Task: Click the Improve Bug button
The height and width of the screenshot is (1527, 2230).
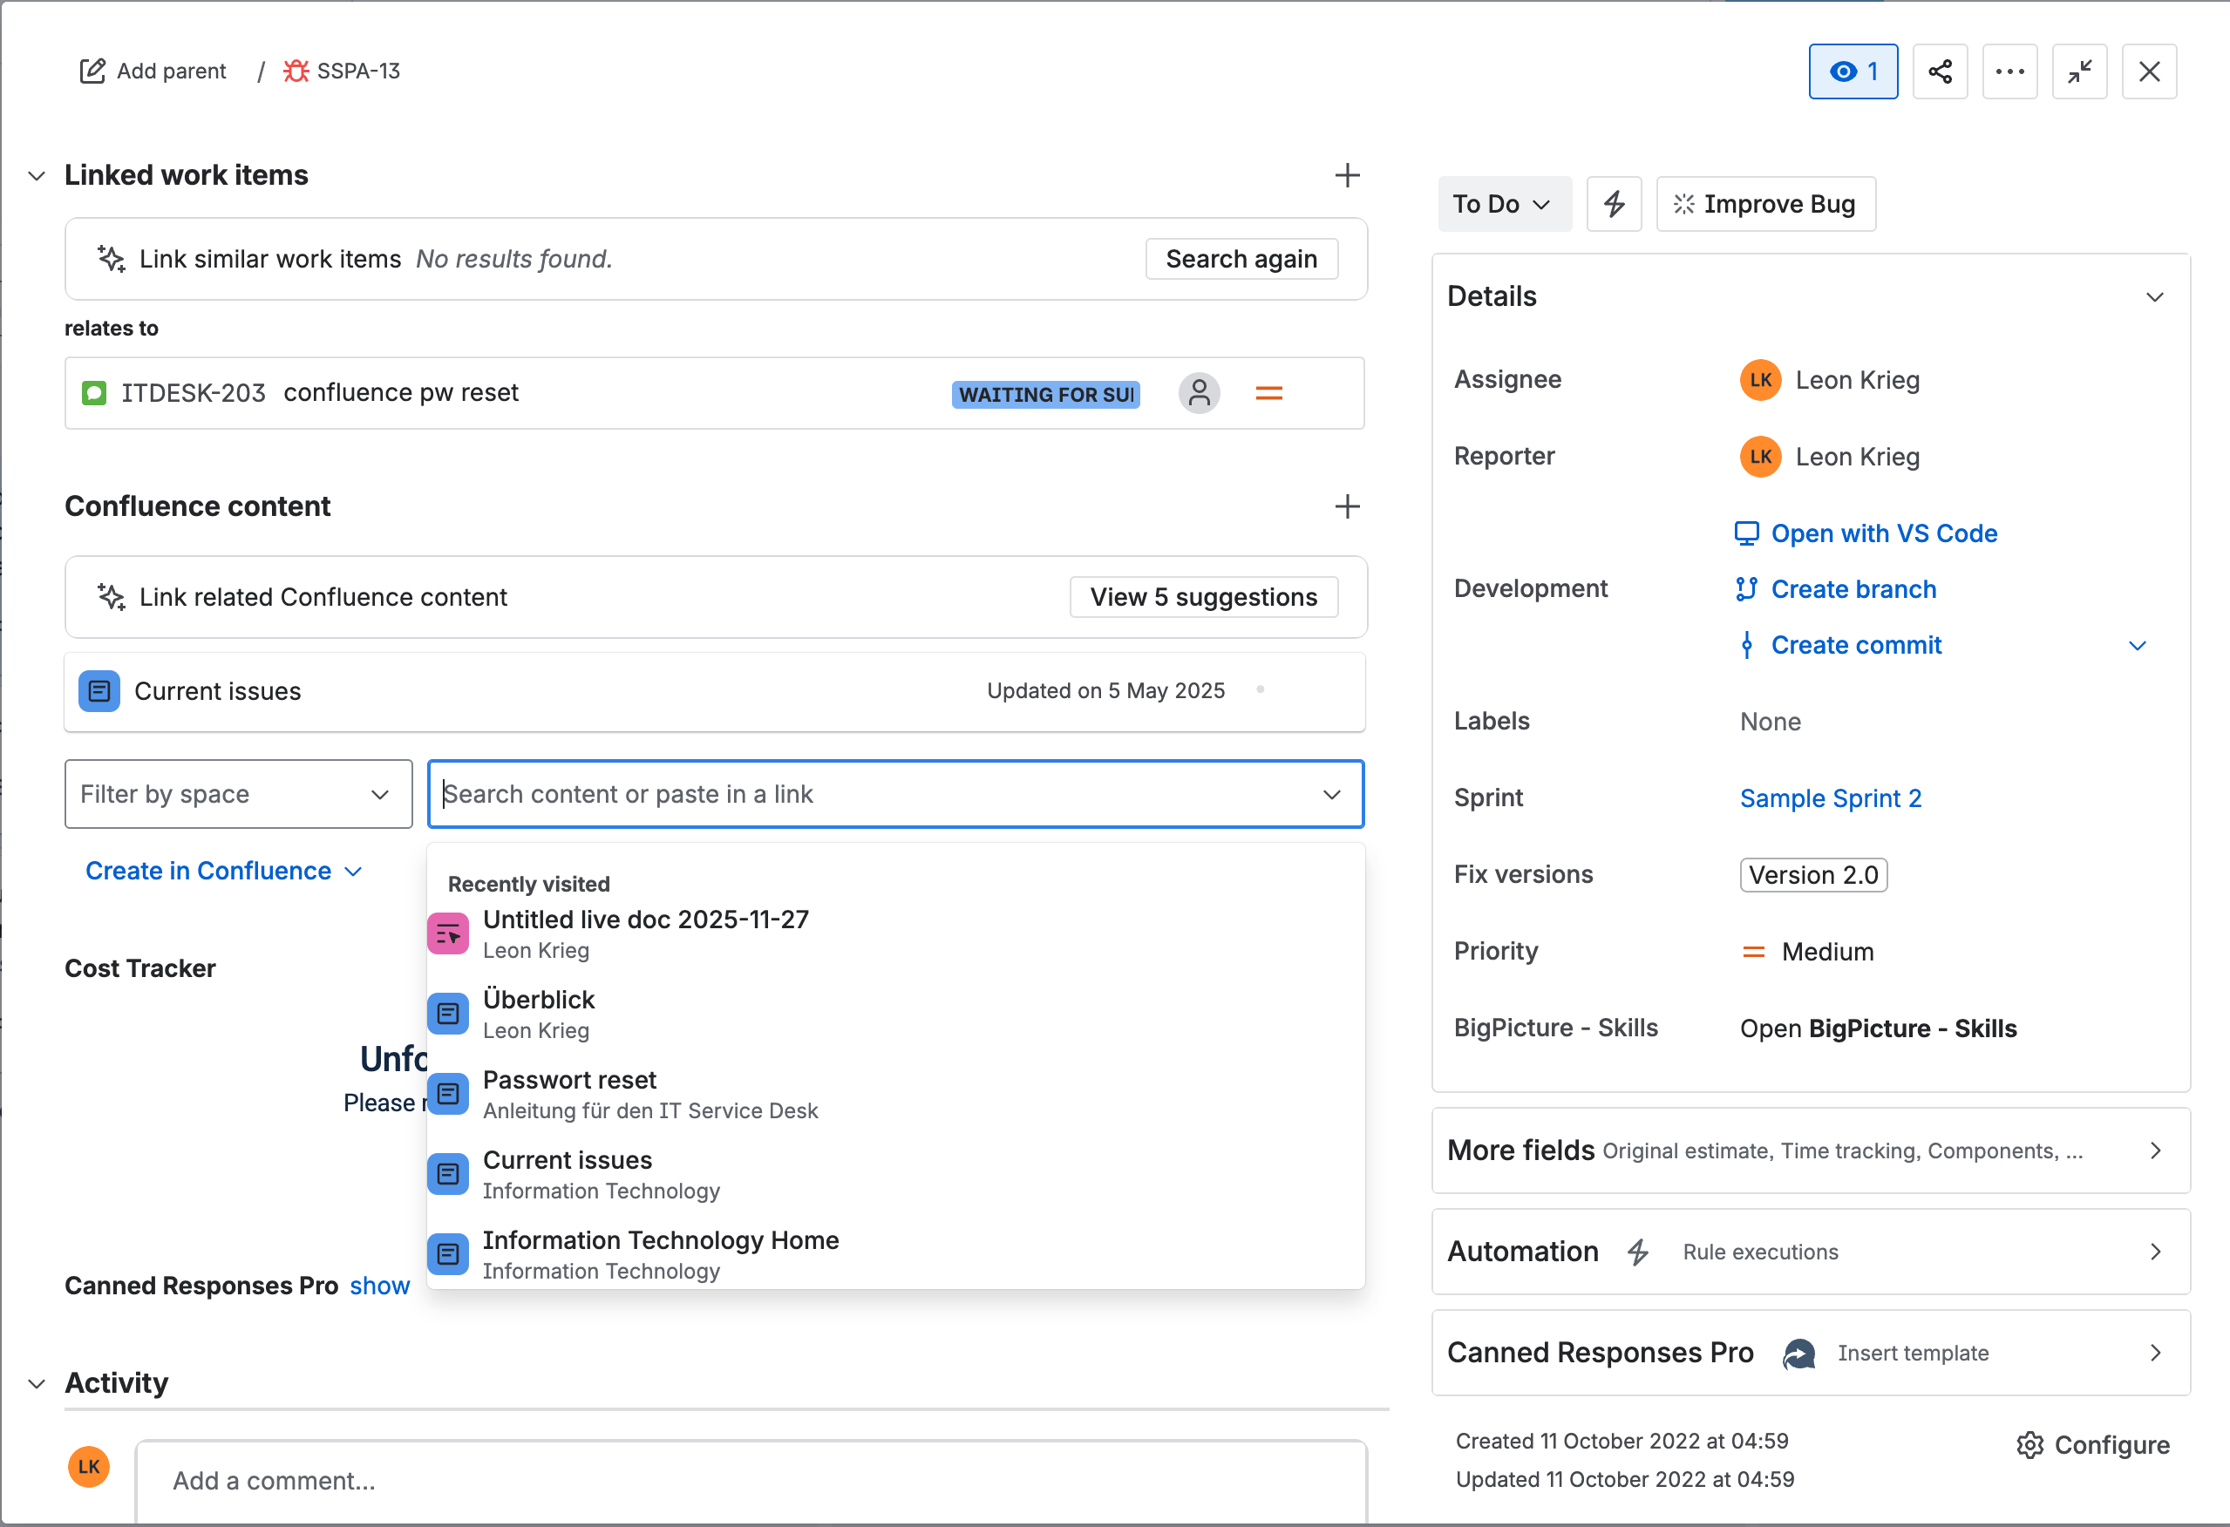Action: [1765, 203]
